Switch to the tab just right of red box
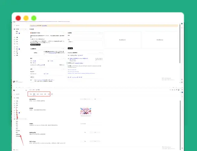Screen dimensions: 197x151 (x=52, y=95)
